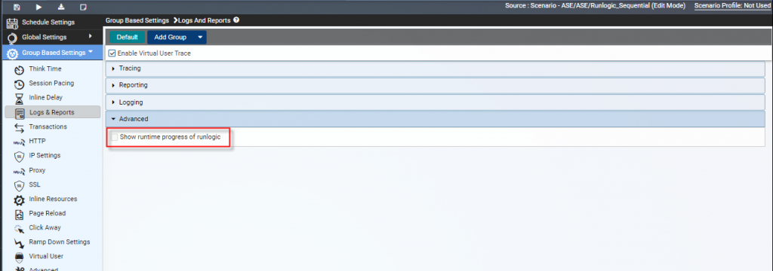
Task: Expand the Tracing section
Action: pos(436,69)
